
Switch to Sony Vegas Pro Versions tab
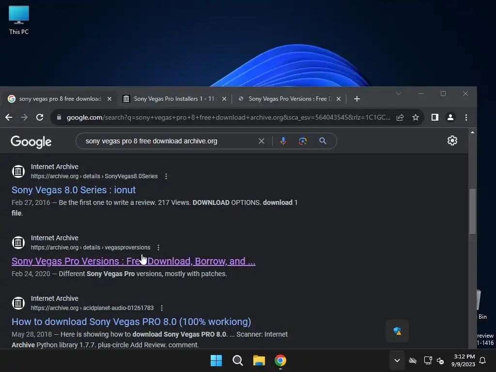pos(290,99)
